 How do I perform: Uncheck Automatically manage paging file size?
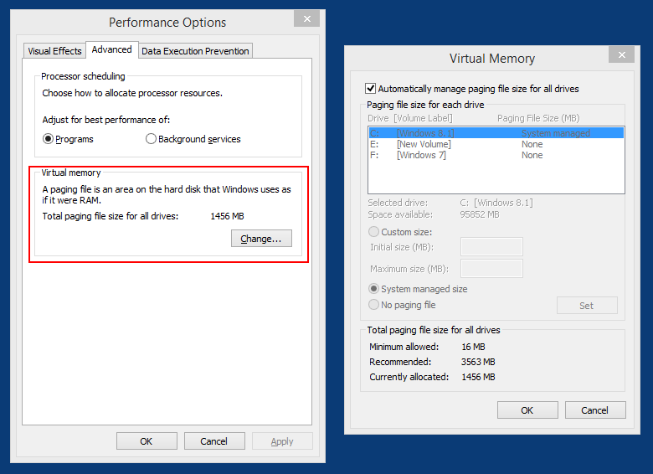[x=371, y=89]
